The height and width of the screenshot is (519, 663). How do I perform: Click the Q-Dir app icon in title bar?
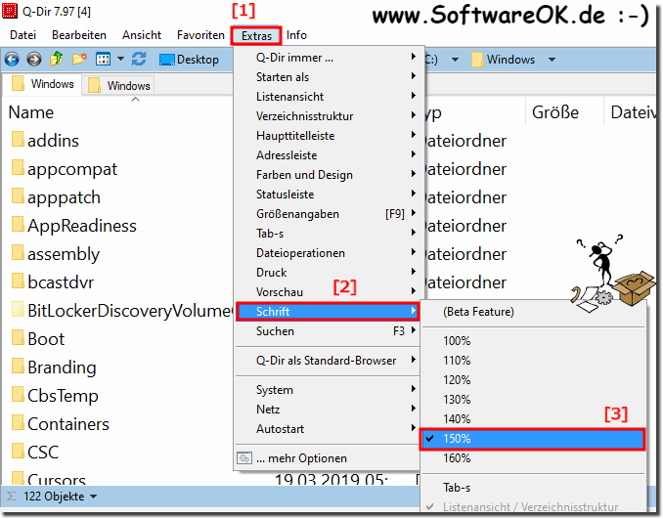[10, 11]
